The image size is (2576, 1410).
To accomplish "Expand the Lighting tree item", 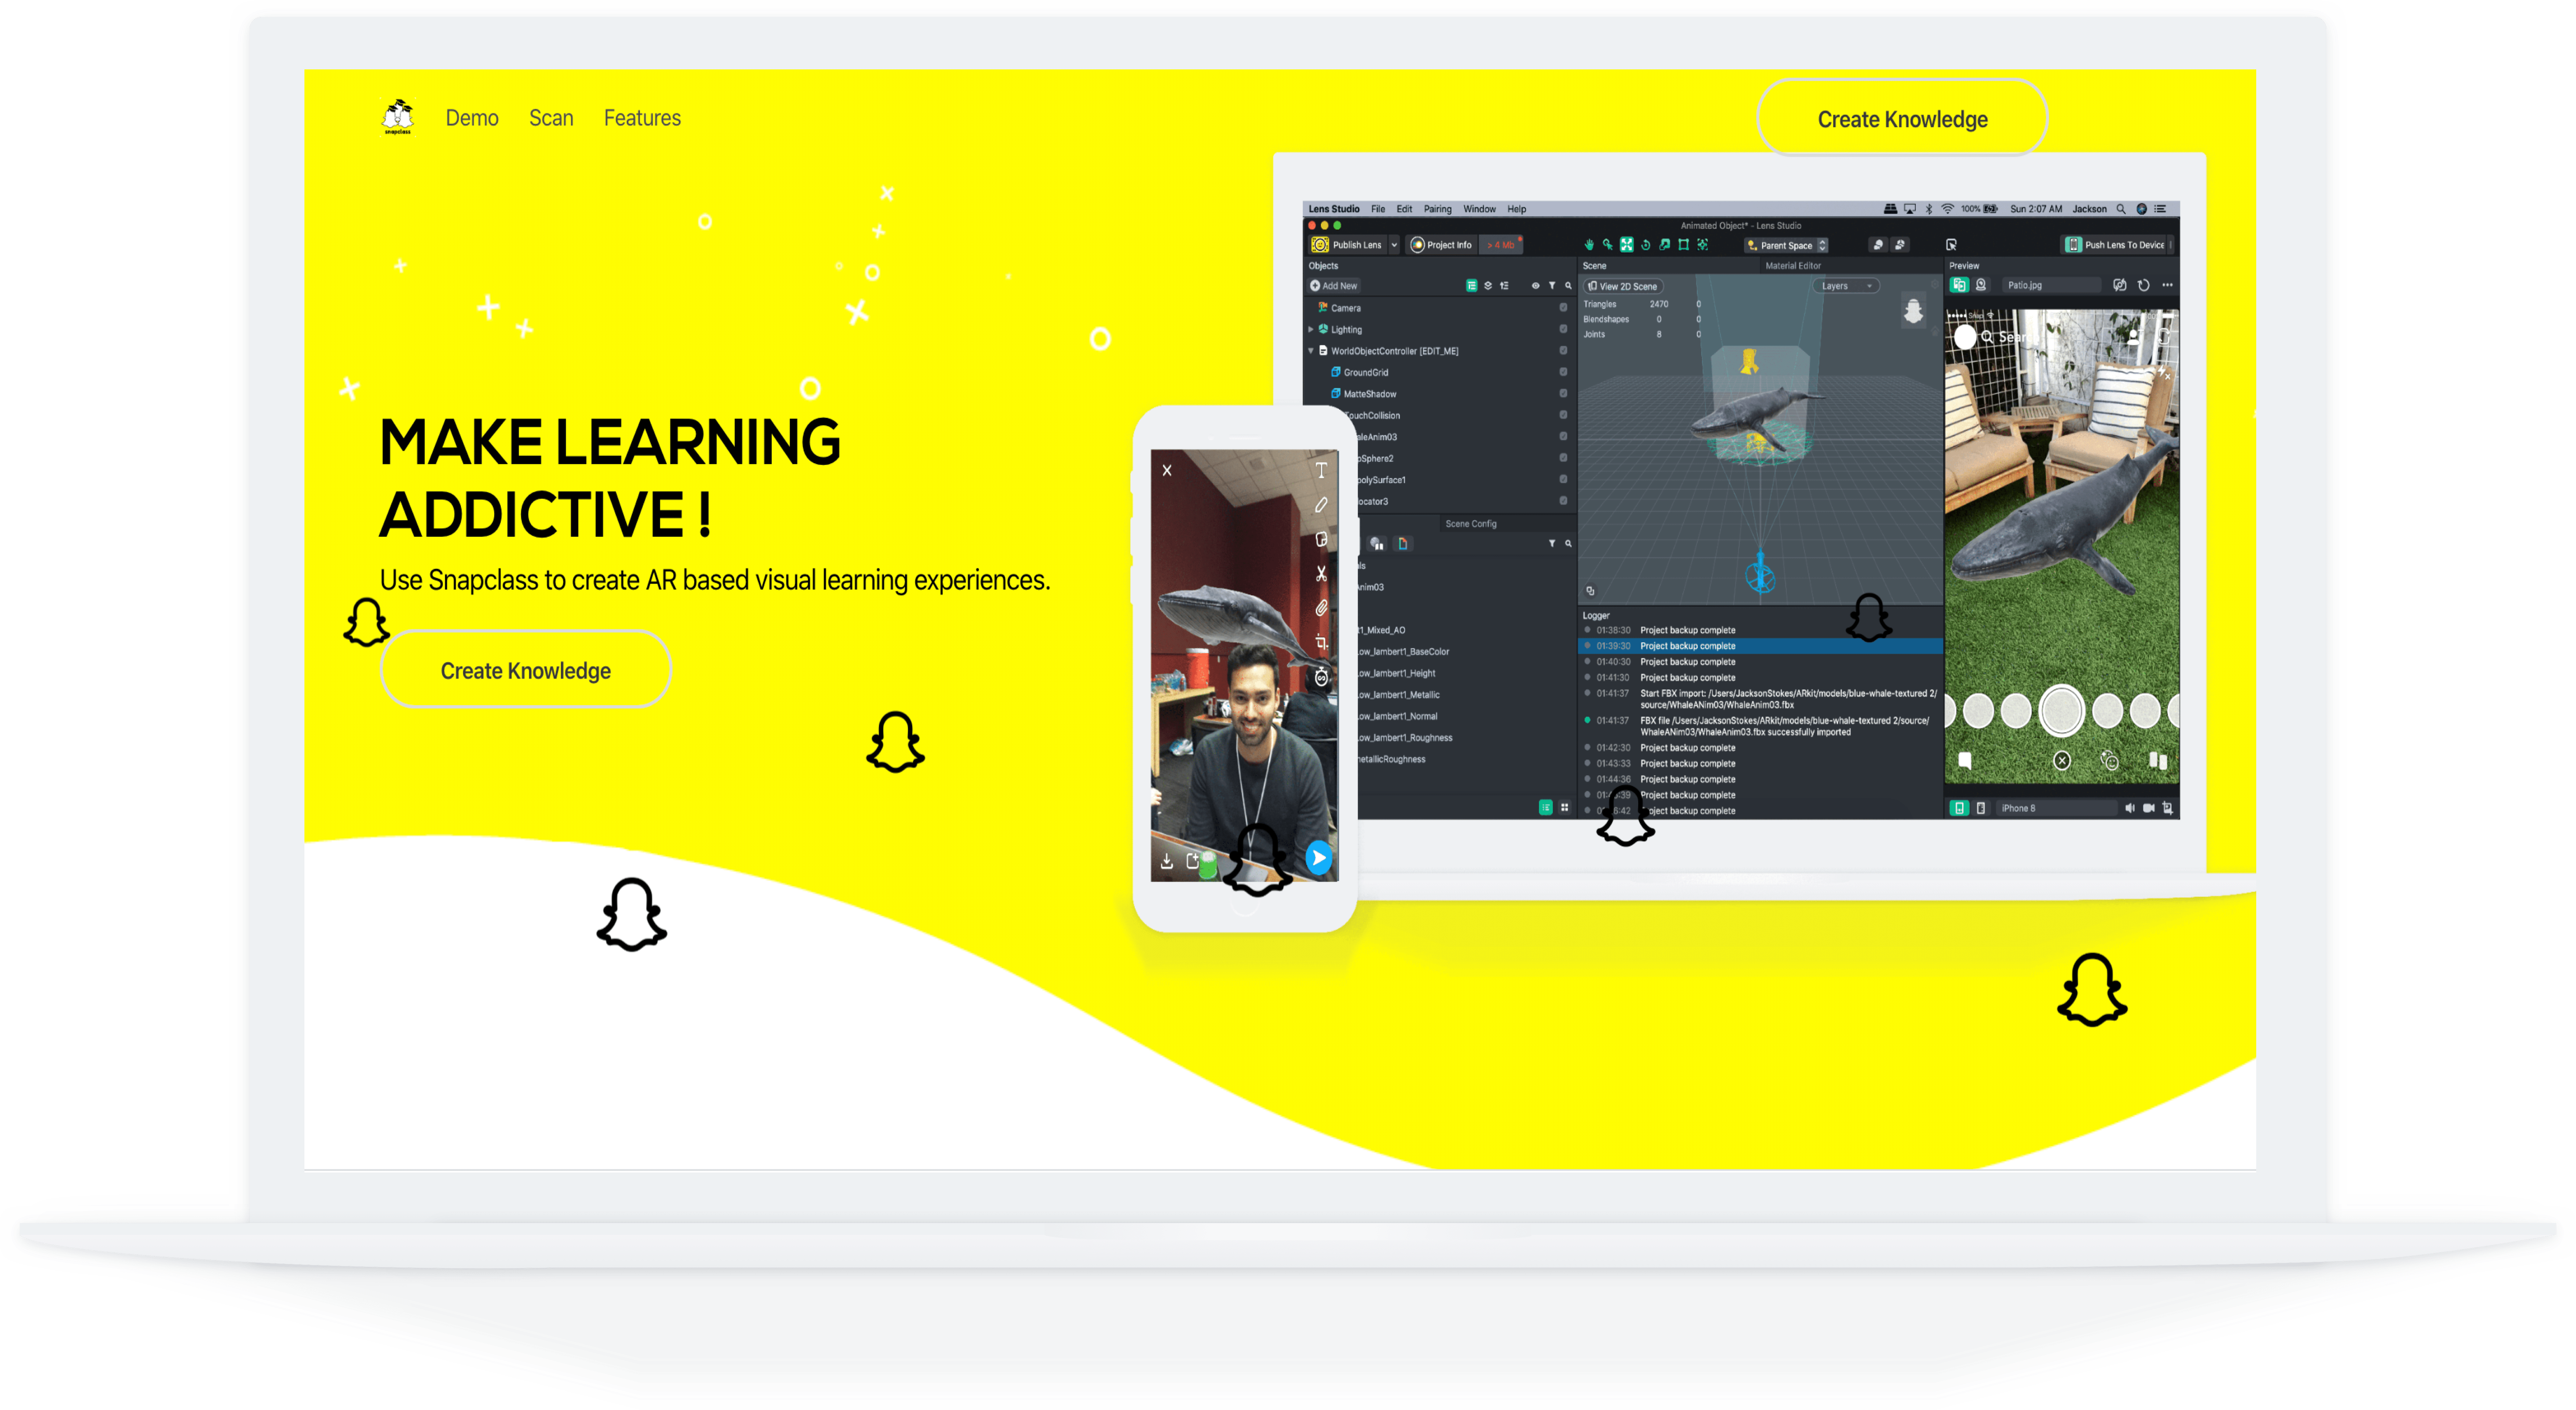I will [1311, 329].
